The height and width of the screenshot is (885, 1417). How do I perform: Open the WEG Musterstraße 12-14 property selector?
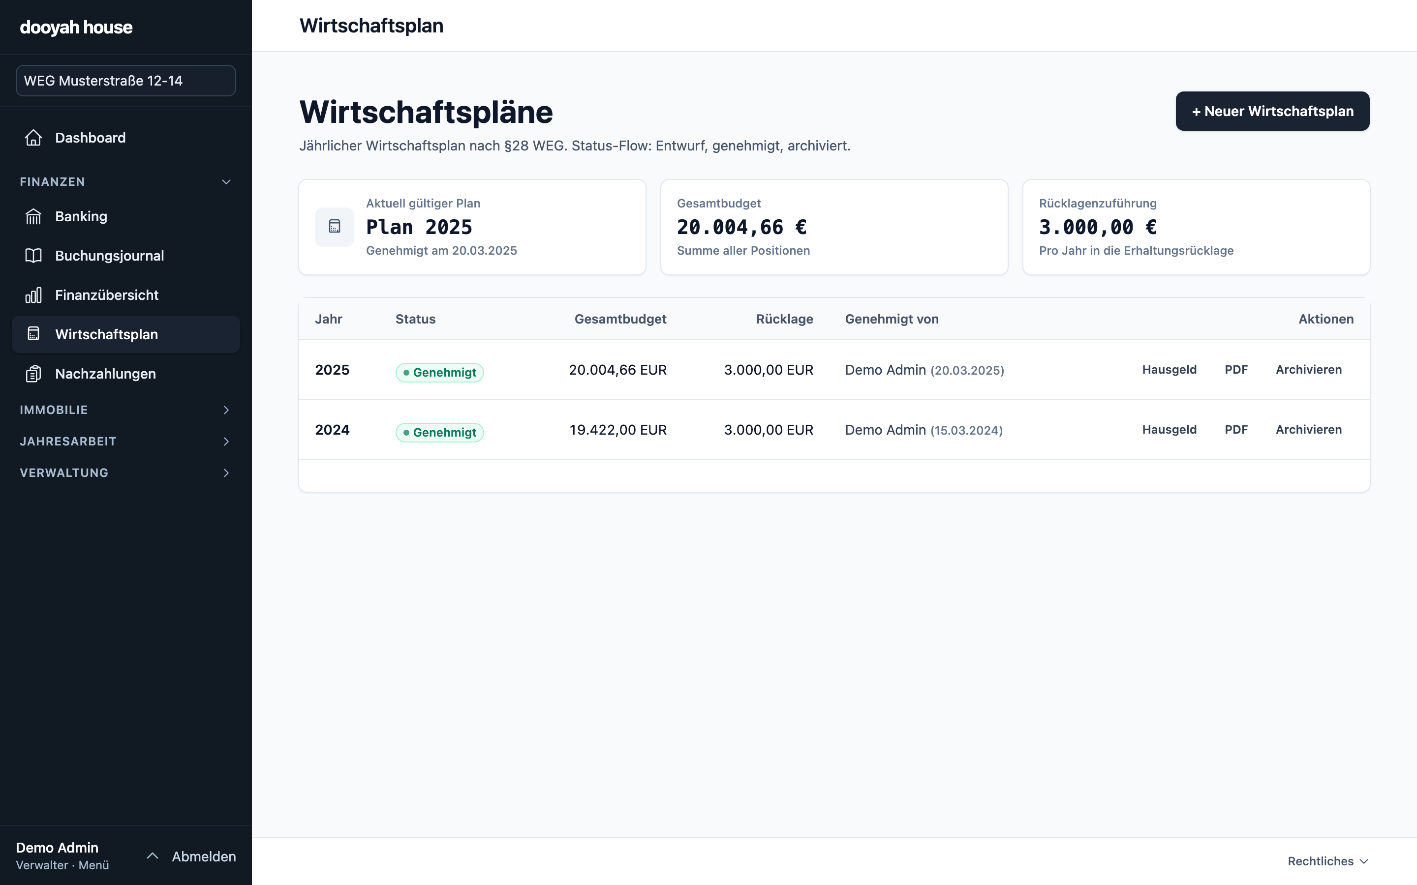(126, 81)
